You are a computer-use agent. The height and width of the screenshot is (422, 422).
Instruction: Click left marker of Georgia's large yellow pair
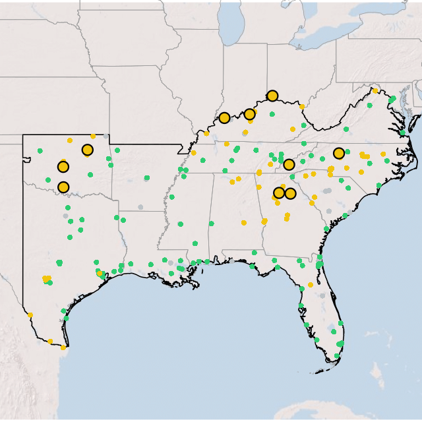click(x=279, y=193)
